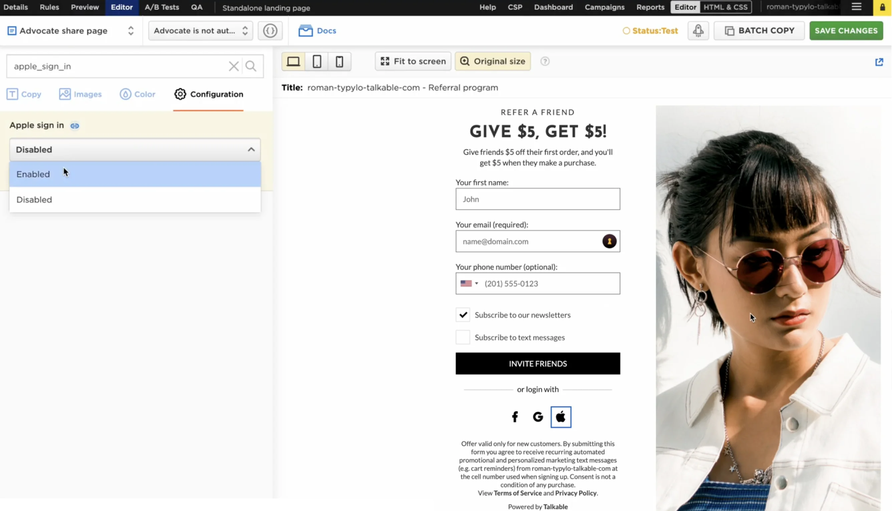Switch preview to laptop device view
Screen dimensions: 892x511
pos(293,61)
